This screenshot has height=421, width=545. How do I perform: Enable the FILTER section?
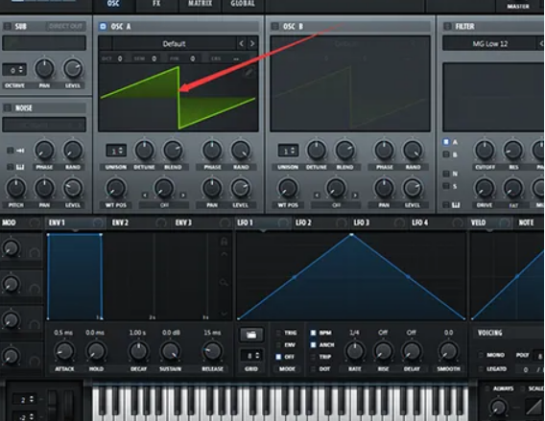tap(448, 27)
